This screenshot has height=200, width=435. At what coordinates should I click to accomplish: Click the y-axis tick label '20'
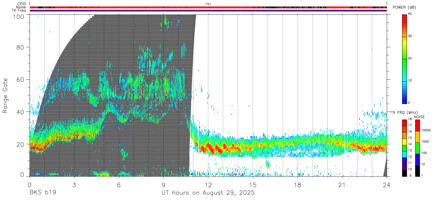point(21,144)
